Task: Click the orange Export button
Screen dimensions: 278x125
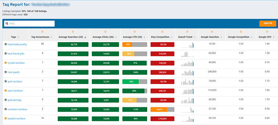Action: pos(268,23)
